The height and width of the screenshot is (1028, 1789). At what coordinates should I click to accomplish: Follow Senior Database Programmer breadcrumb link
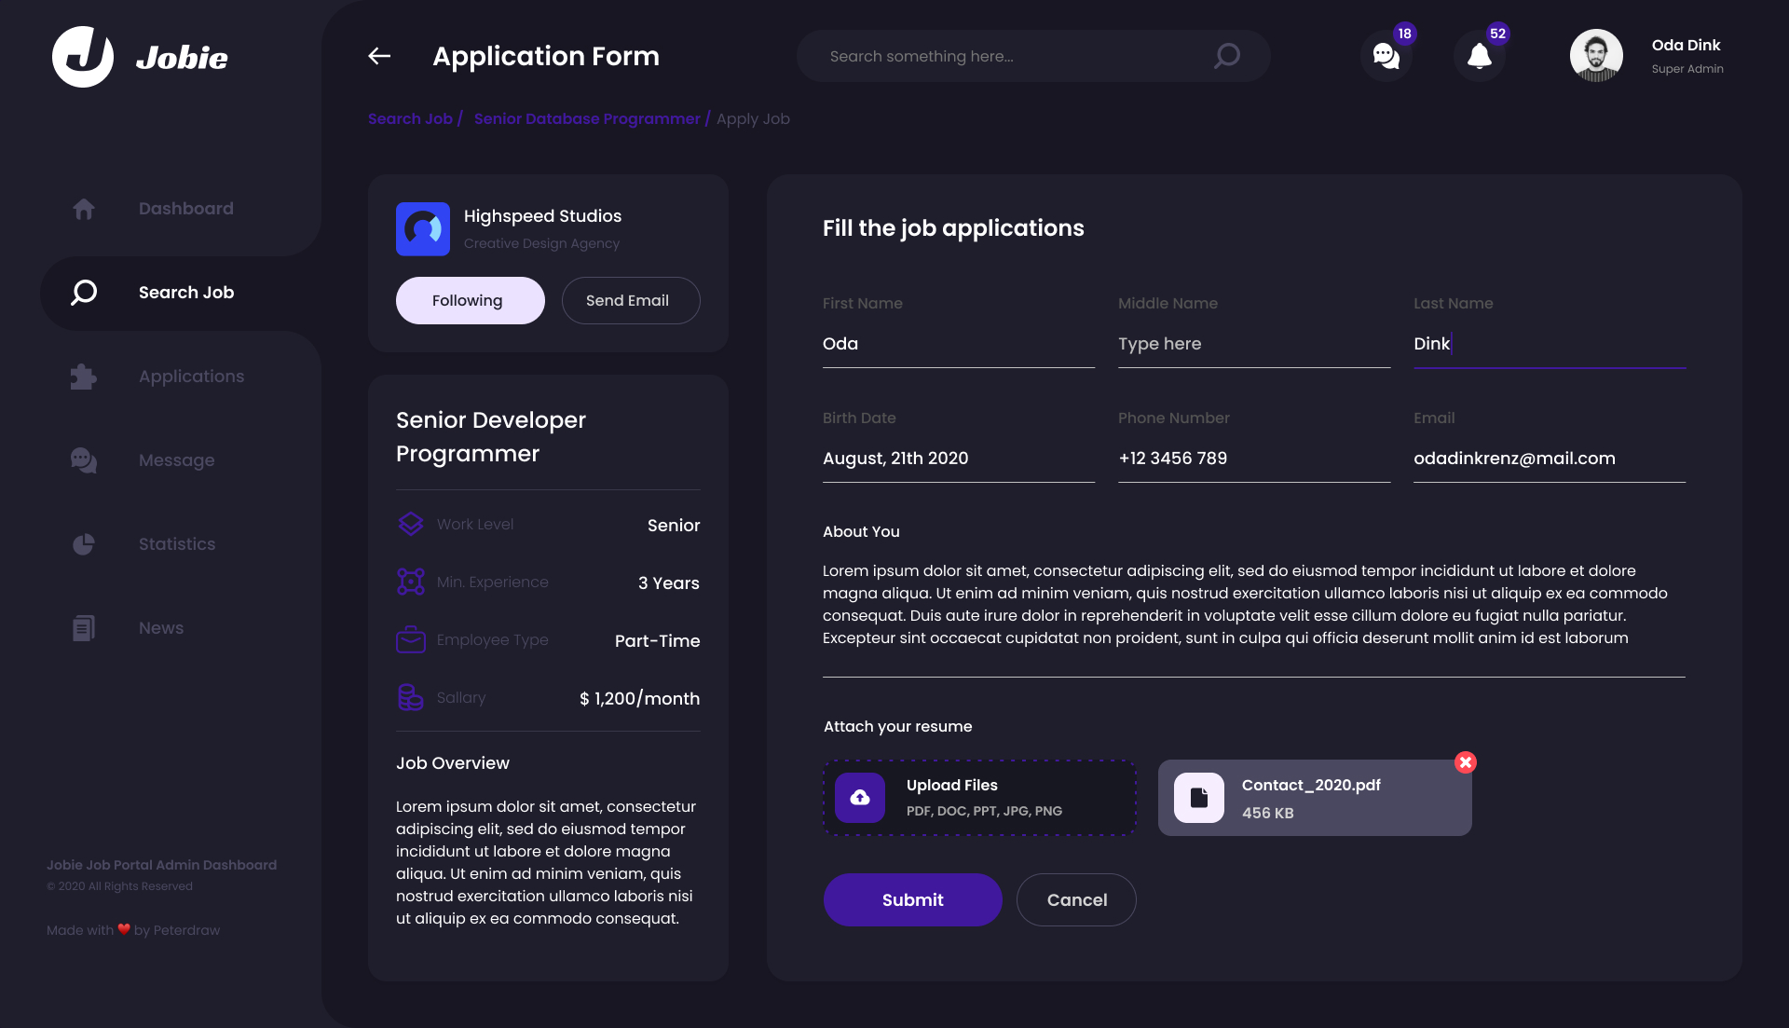click(586, 119)
